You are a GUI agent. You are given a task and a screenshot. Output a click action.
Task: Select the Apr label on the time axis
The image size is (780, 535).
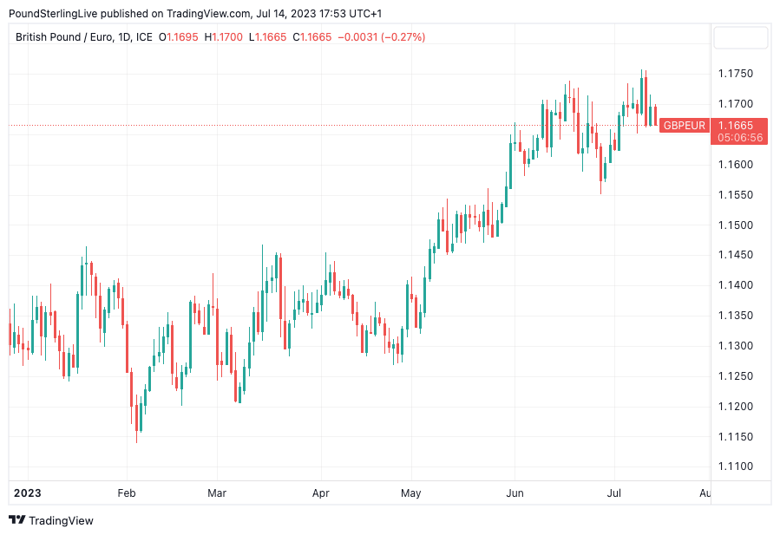pyautogui.click(x=321, y=493)
